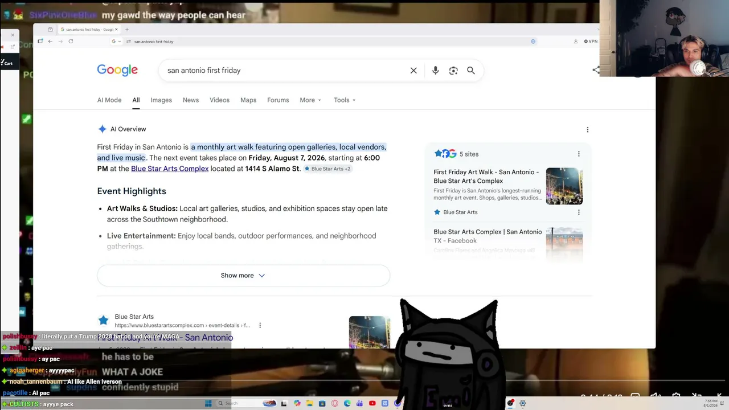Open AI Overview three-dot menu
This screenshot has height=410, width=729.
(588, 129)
